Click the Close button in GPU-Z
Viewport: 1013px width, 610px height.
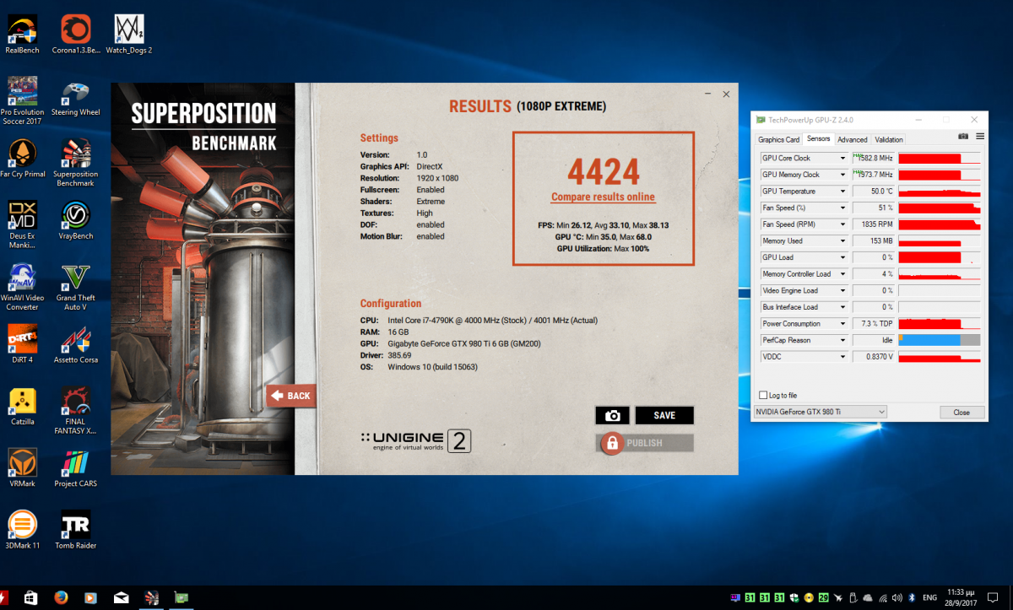tap(962, 413)
